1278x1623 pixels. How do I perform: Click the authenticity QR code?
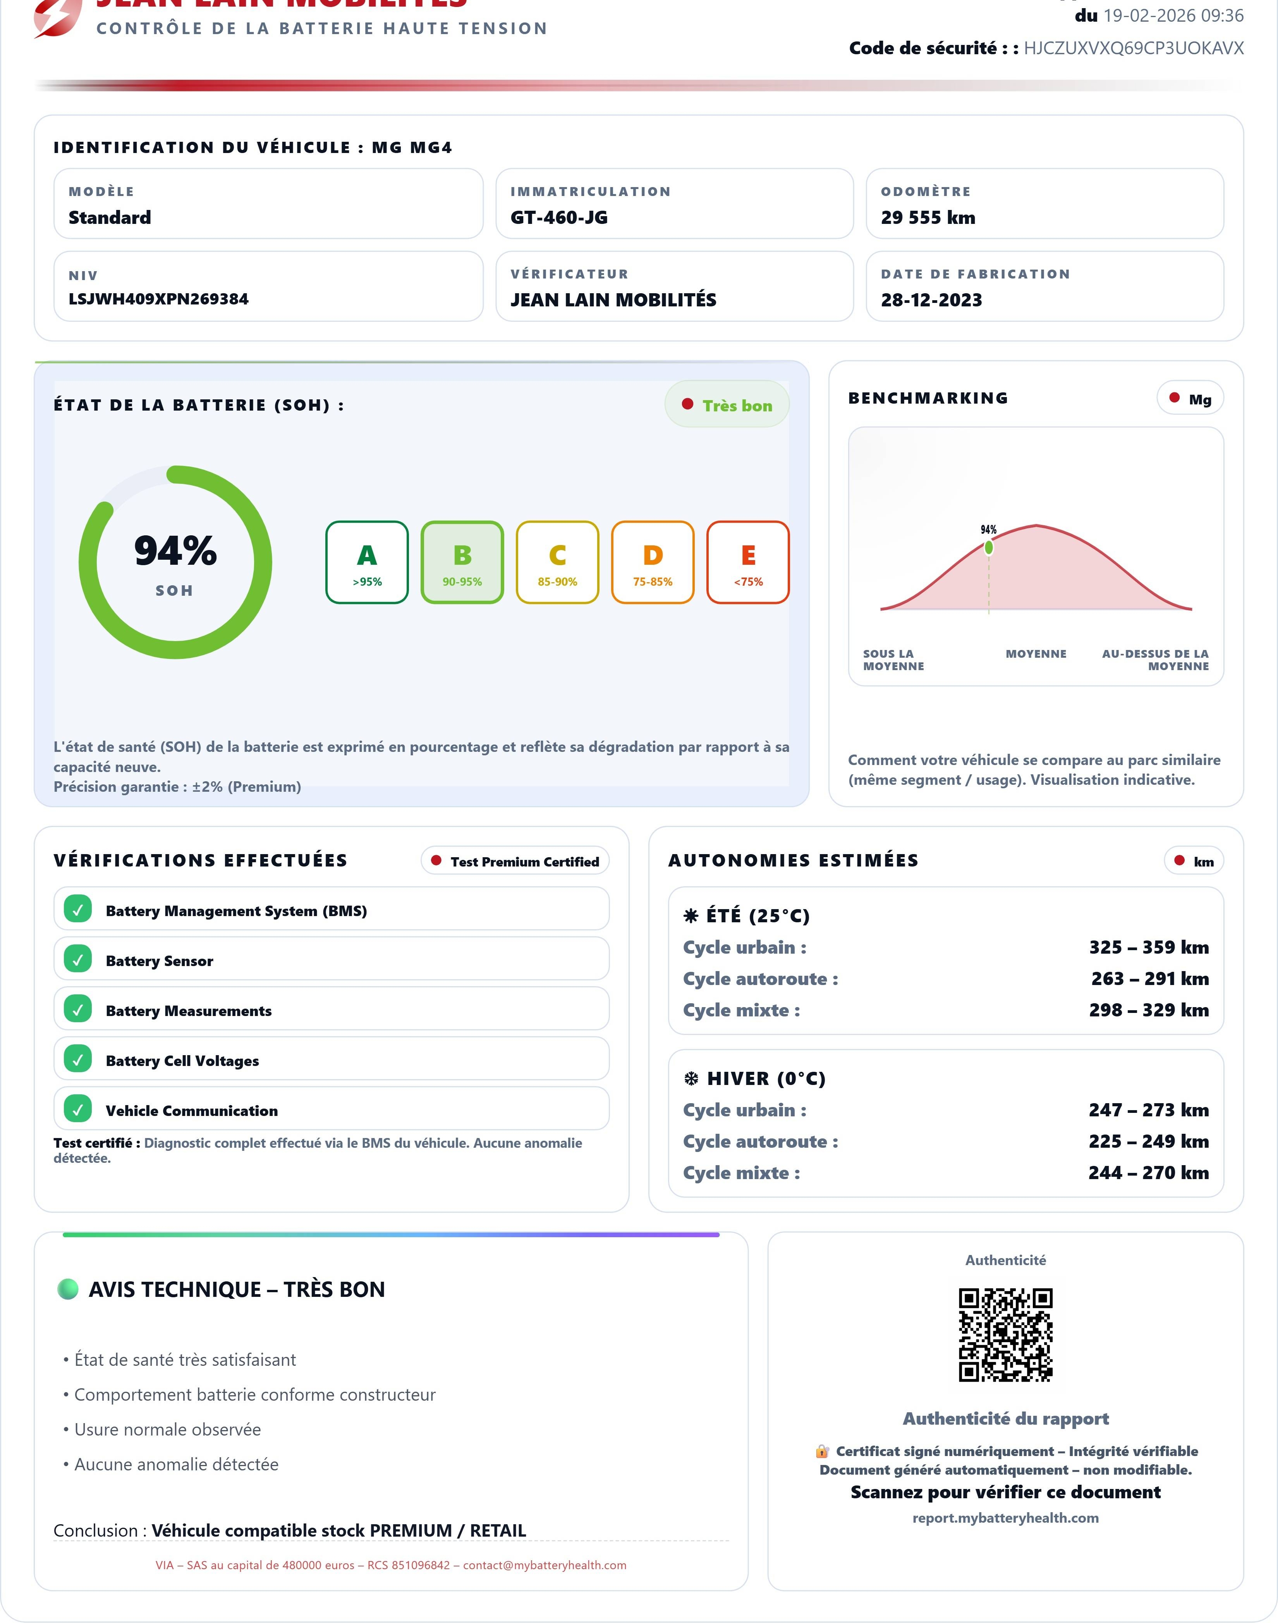tap(1005, 1334)
